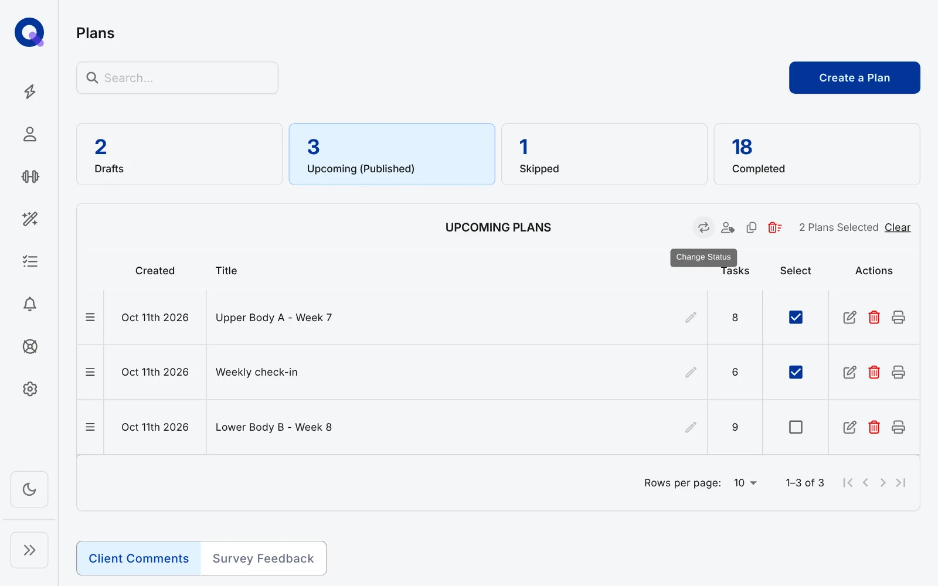Open the settings gear icon

[29, 389]
